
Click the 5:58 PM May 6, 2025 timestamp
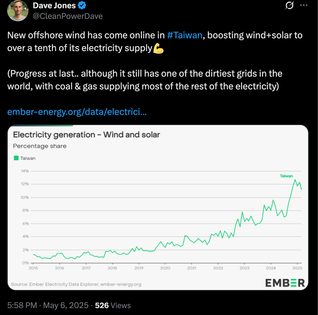[x=48, y=305]
